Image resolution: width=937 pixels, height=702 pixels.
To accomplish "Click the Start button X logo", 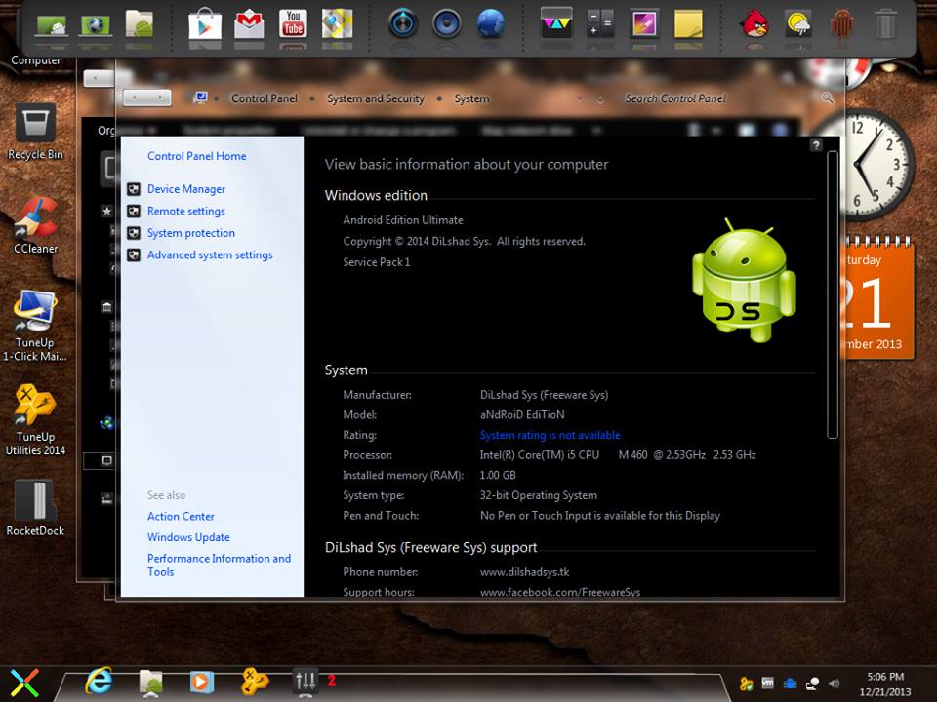I will [x=23, y=682].
